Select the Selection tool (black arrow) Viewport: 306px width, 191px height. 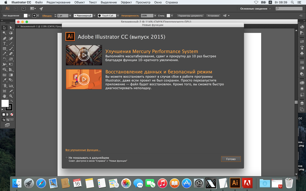point(5,28)
